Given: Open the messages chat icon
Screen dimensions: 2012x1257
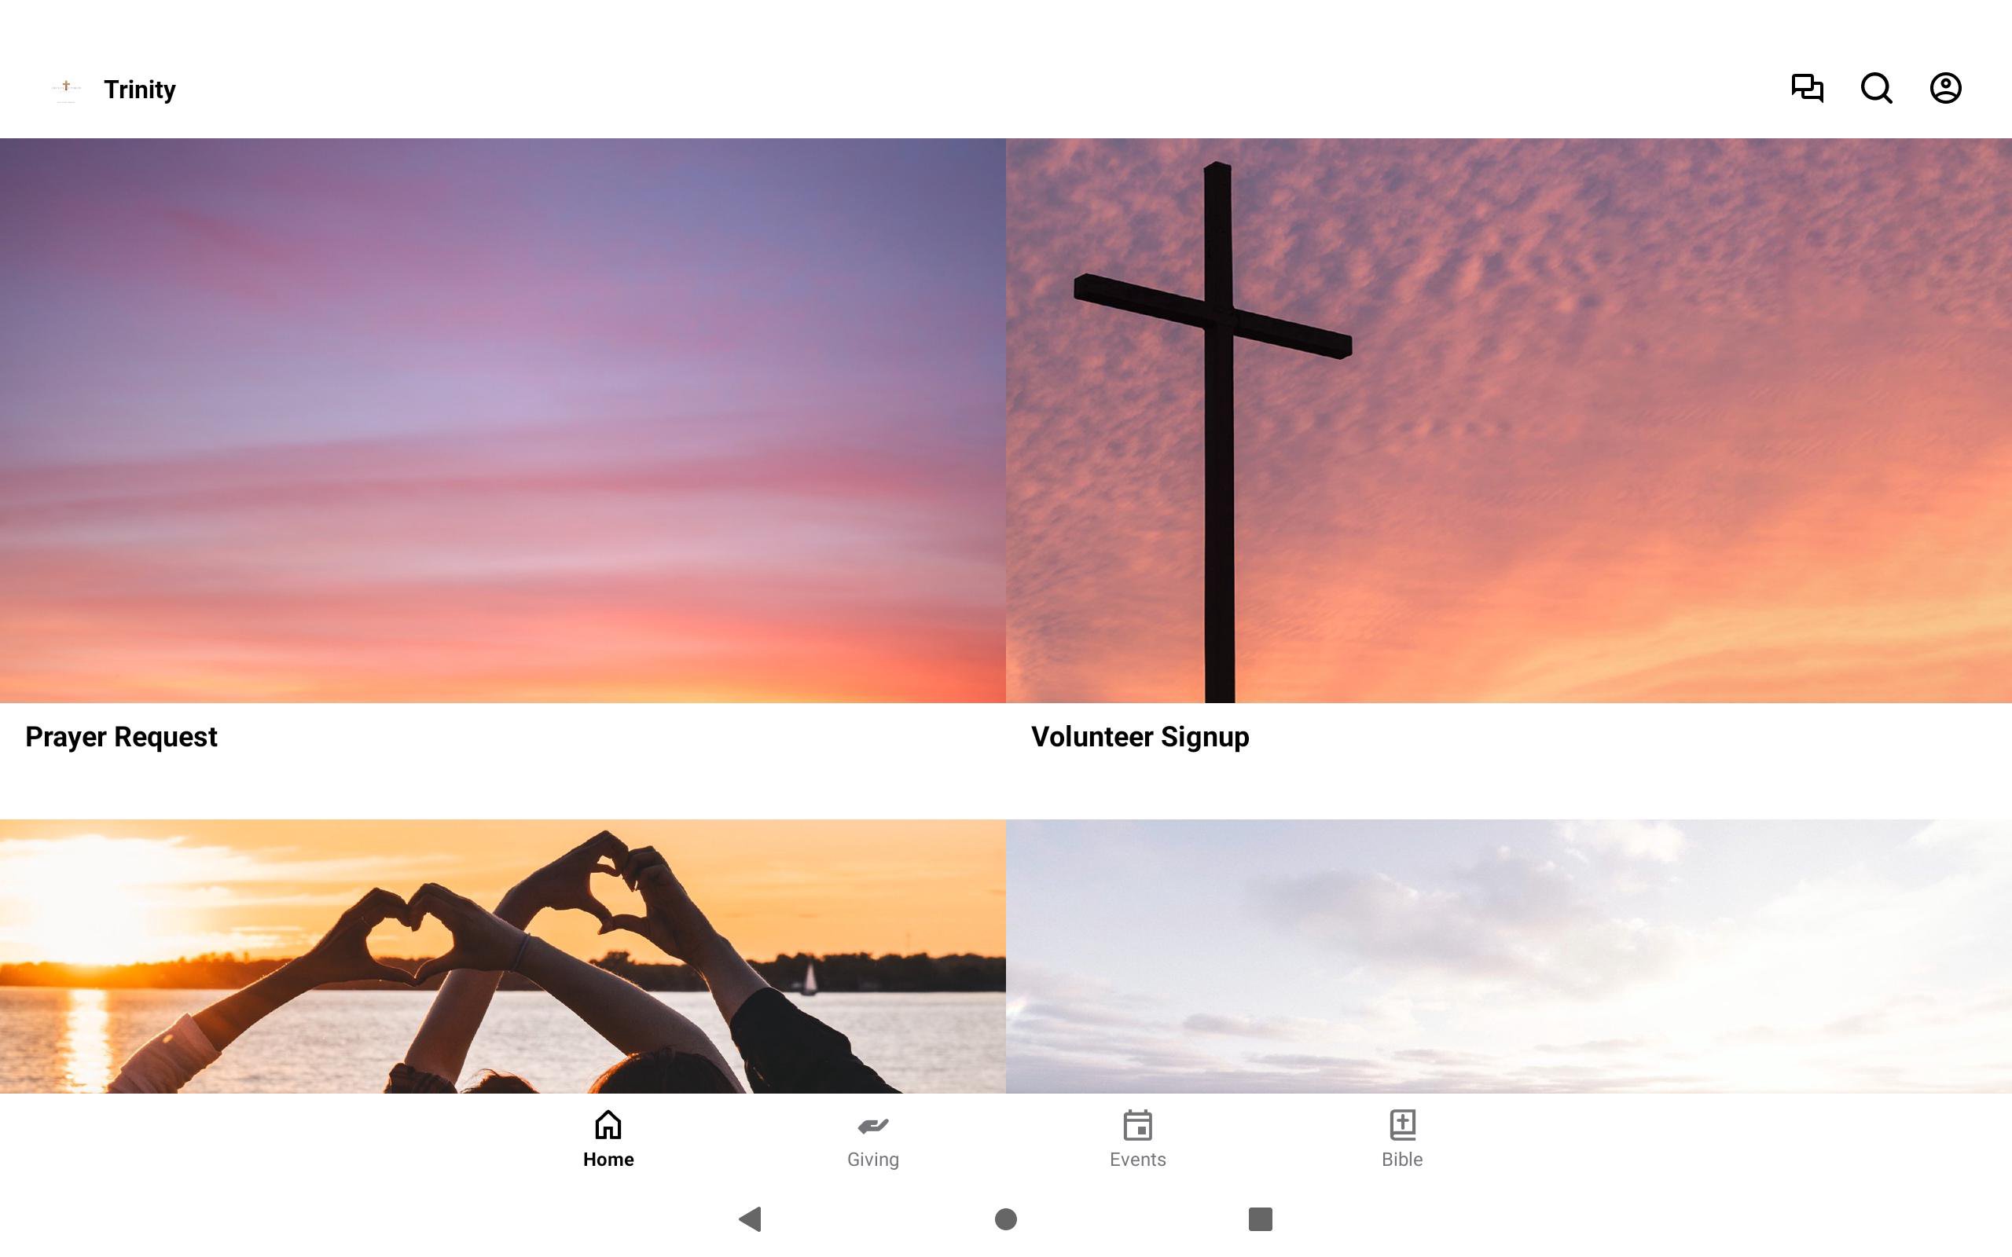Looking at the screenshot, I should pos(1807,88).
